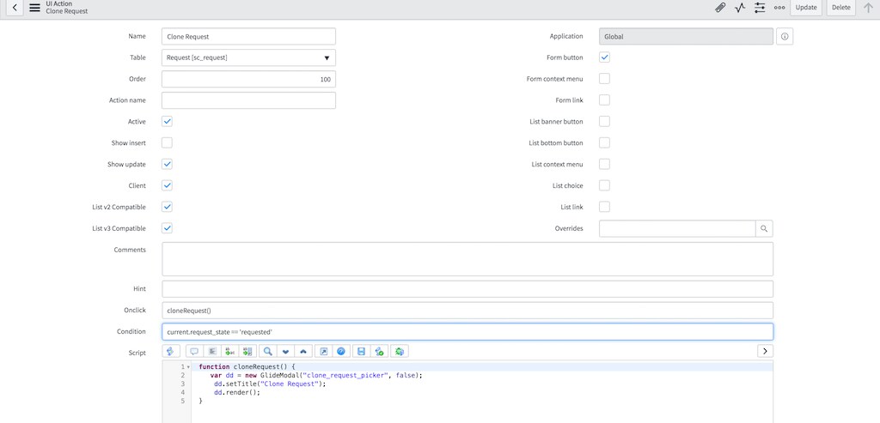Viewport: 880px width, 423px height.
Task: Click the Update button
Action: click(x=806, y=8)
